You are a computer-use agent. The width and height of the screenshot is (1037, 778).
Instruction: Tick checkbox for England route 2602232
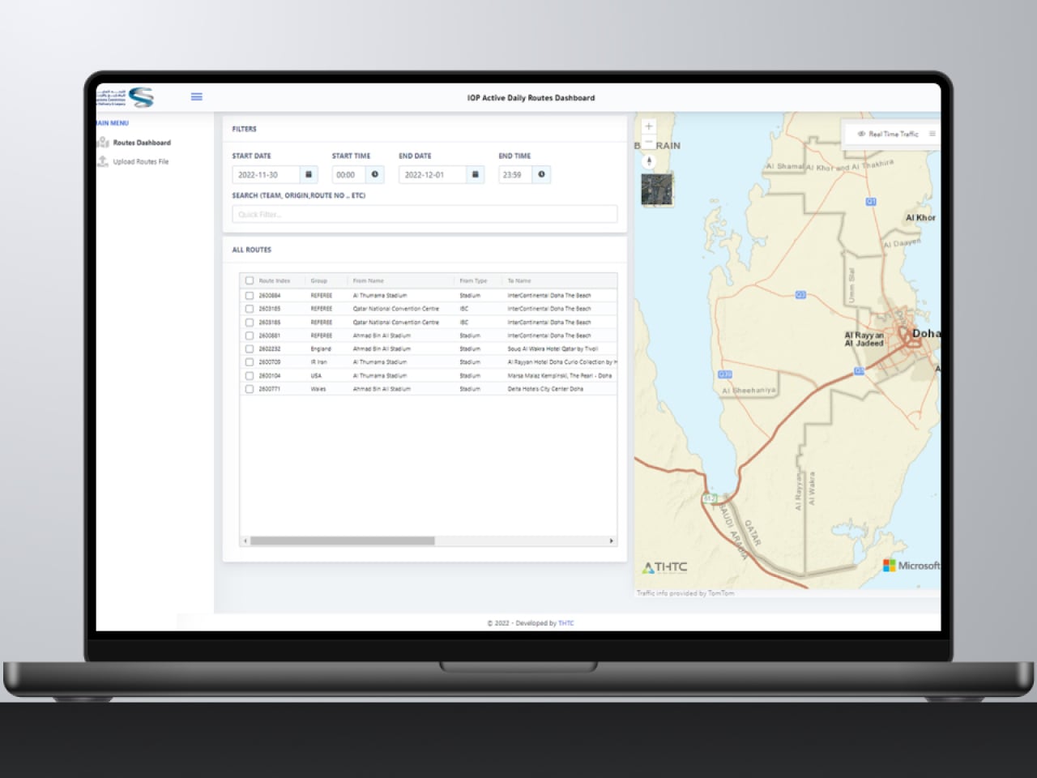pyautogui.click(x=250, y=349)
